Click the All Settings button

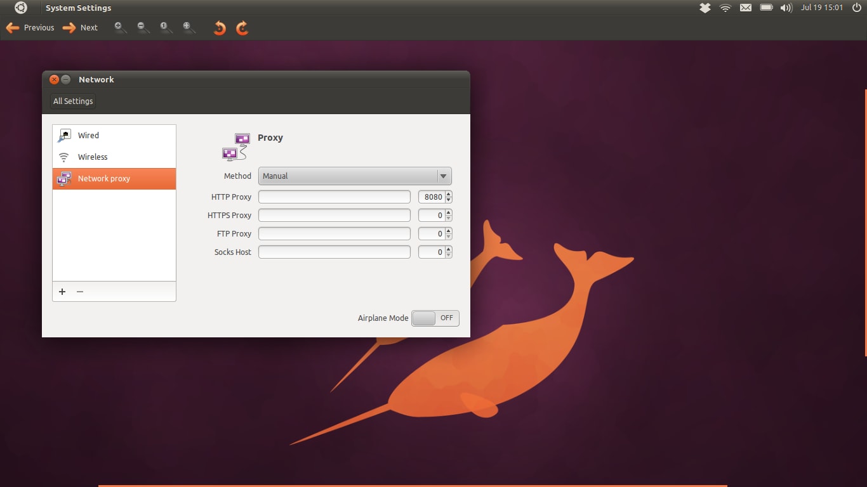point(73,101)
